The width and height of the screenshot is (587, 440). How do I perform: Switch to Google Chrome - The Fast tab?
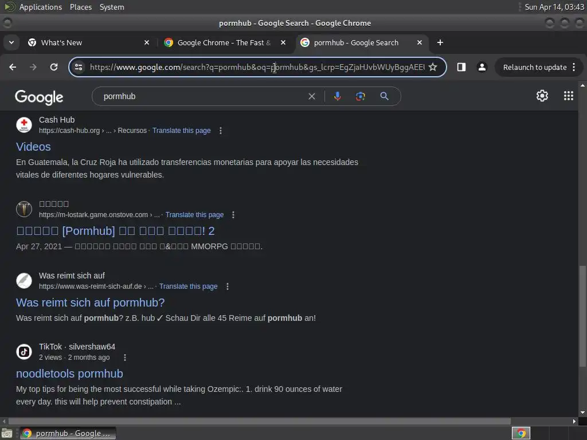[x=225, y=42]
